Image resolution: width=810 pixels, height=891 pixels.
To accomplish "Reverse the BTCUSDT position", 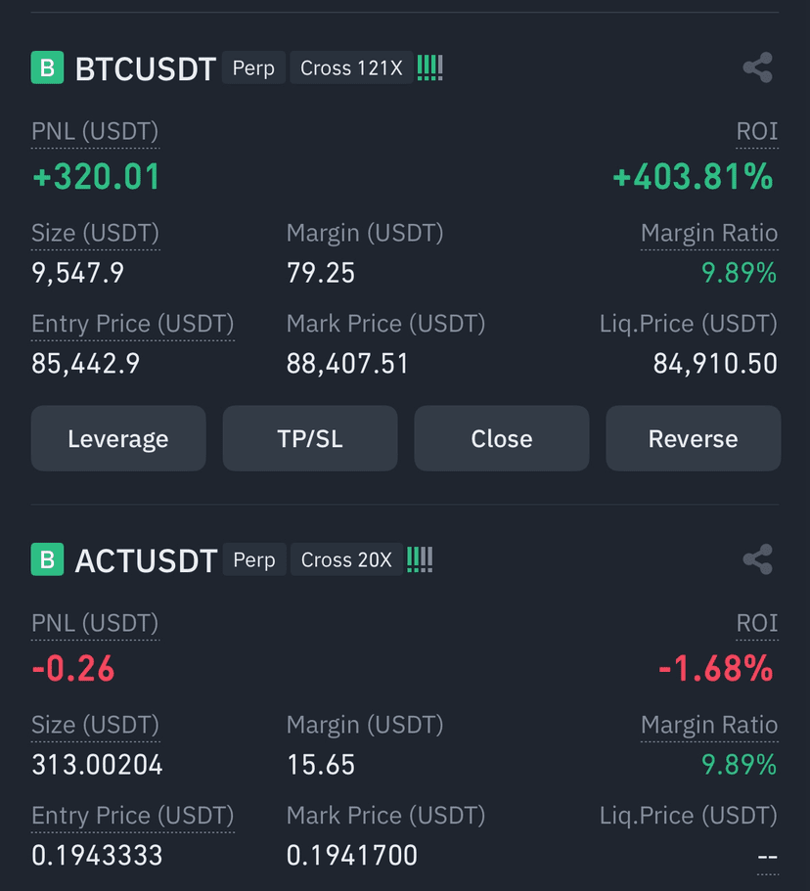I will point(693,438).
